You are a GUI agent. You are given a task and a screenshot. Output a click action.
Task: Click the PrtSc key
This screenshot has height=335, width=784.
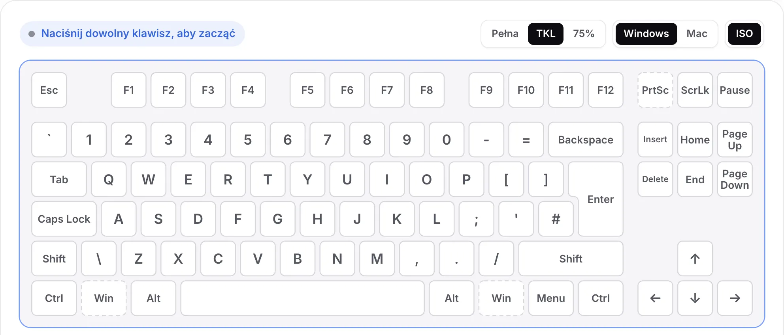coord(655,90)
